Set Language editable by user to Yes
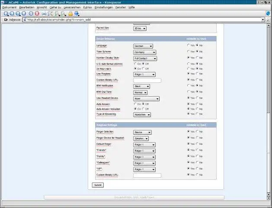Image resolution: width=272 pixels, height=208 pixels. 189,45
